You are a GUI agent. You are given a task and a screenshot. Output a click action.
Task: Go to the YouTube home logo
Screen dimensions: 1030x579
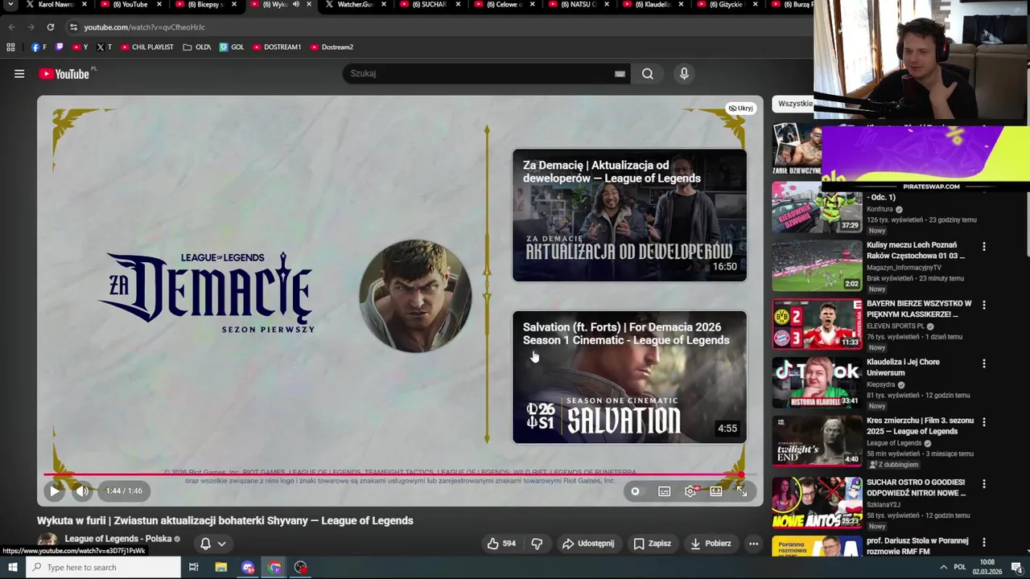click(x=64, y=74)
